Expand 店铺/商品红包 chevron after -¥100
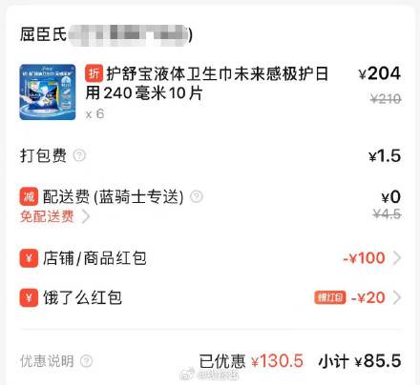420x385 pixels. [396, 258]
